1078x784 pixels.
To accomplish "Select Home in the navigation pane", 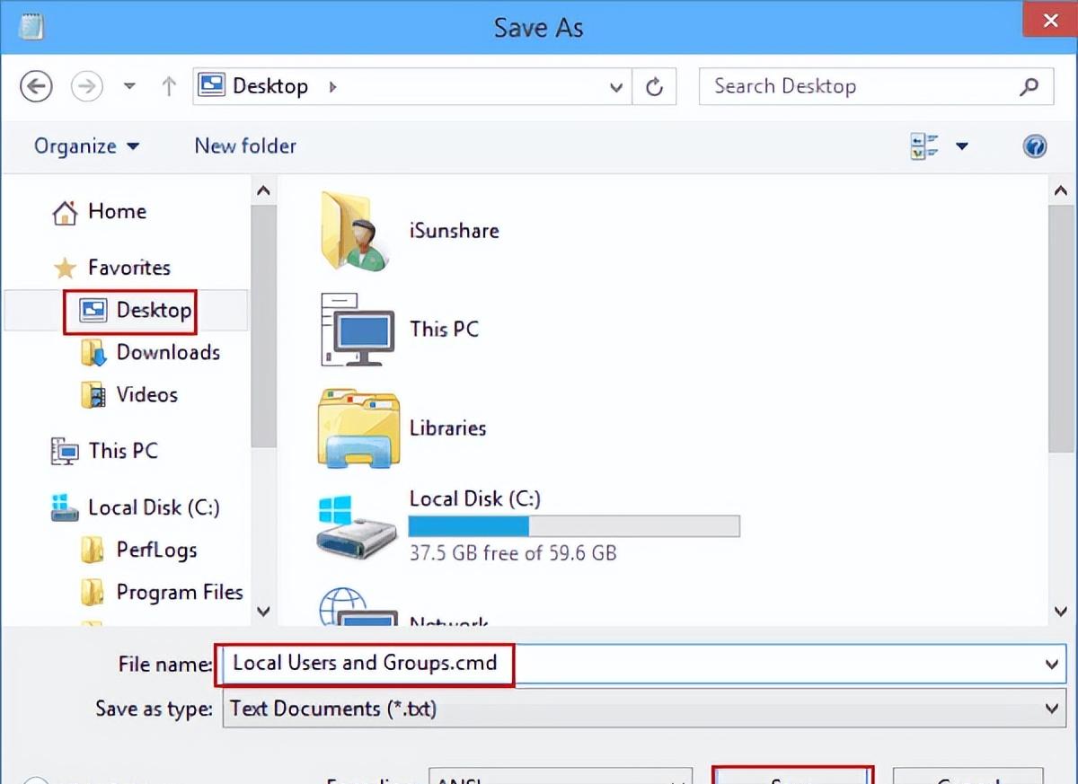I will [117, 212].
